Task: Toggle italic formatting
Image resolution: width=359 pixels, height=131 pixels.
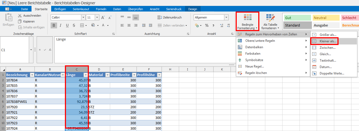Action: click(60, 25)
